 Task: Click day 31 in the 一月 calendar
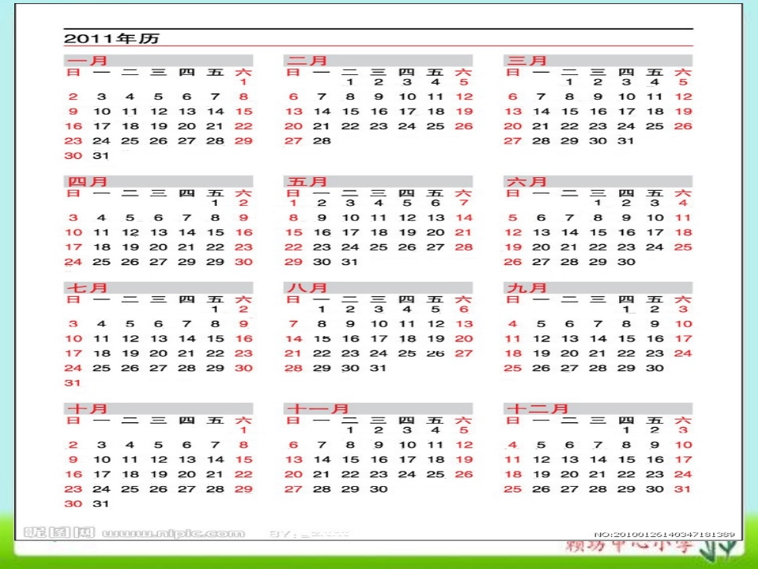click(101, 156)
